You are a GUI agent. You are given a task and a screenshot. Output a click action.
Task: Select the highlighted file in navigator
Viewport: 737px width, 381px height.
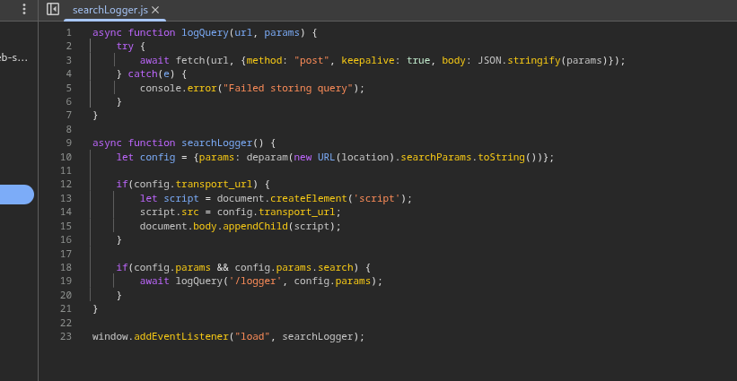click(16, 195)
